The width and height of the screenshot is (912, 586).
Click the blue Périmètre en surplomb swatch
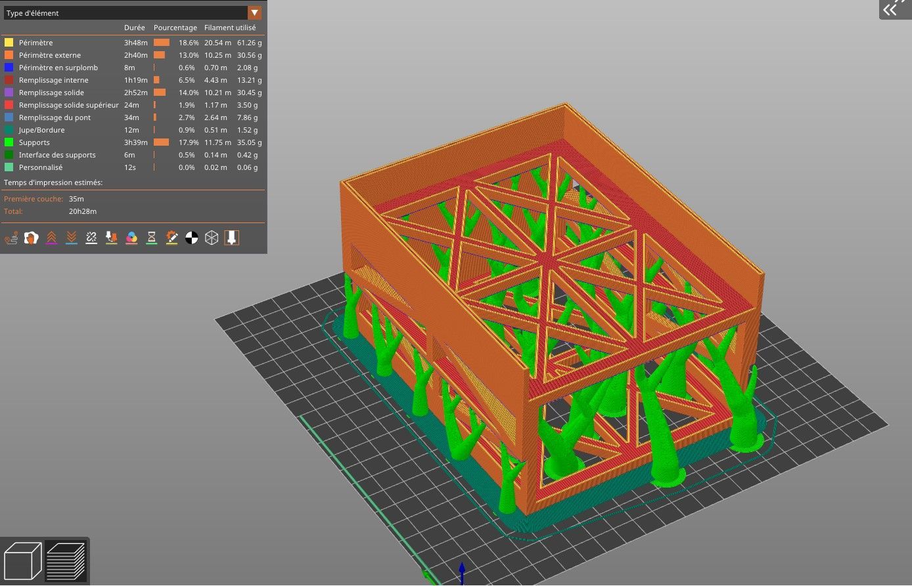9,68
